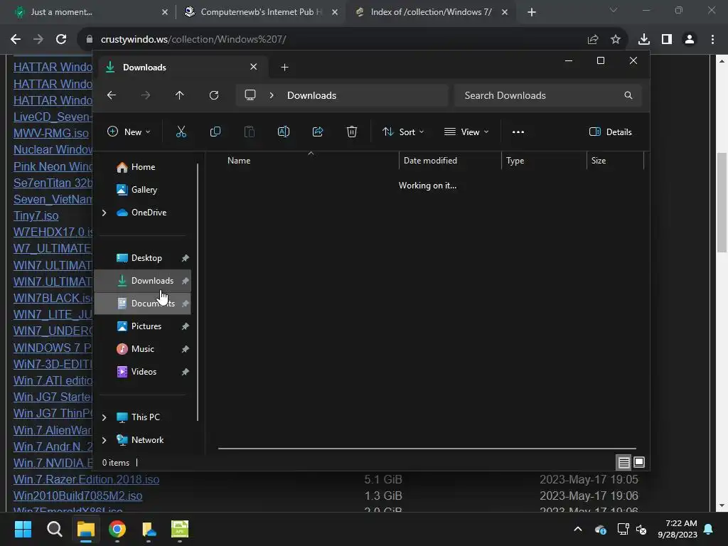Screen dimensions: 728x546
Task: Click the Copy icon in Explorer toolbar
Action: (215, 132)
